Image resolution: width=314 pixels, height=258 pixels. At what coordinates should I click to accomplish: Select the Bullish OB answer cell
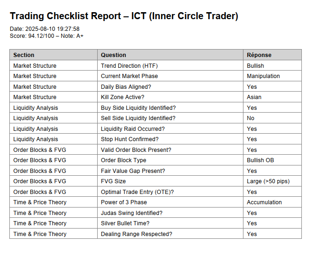[260, 160]
